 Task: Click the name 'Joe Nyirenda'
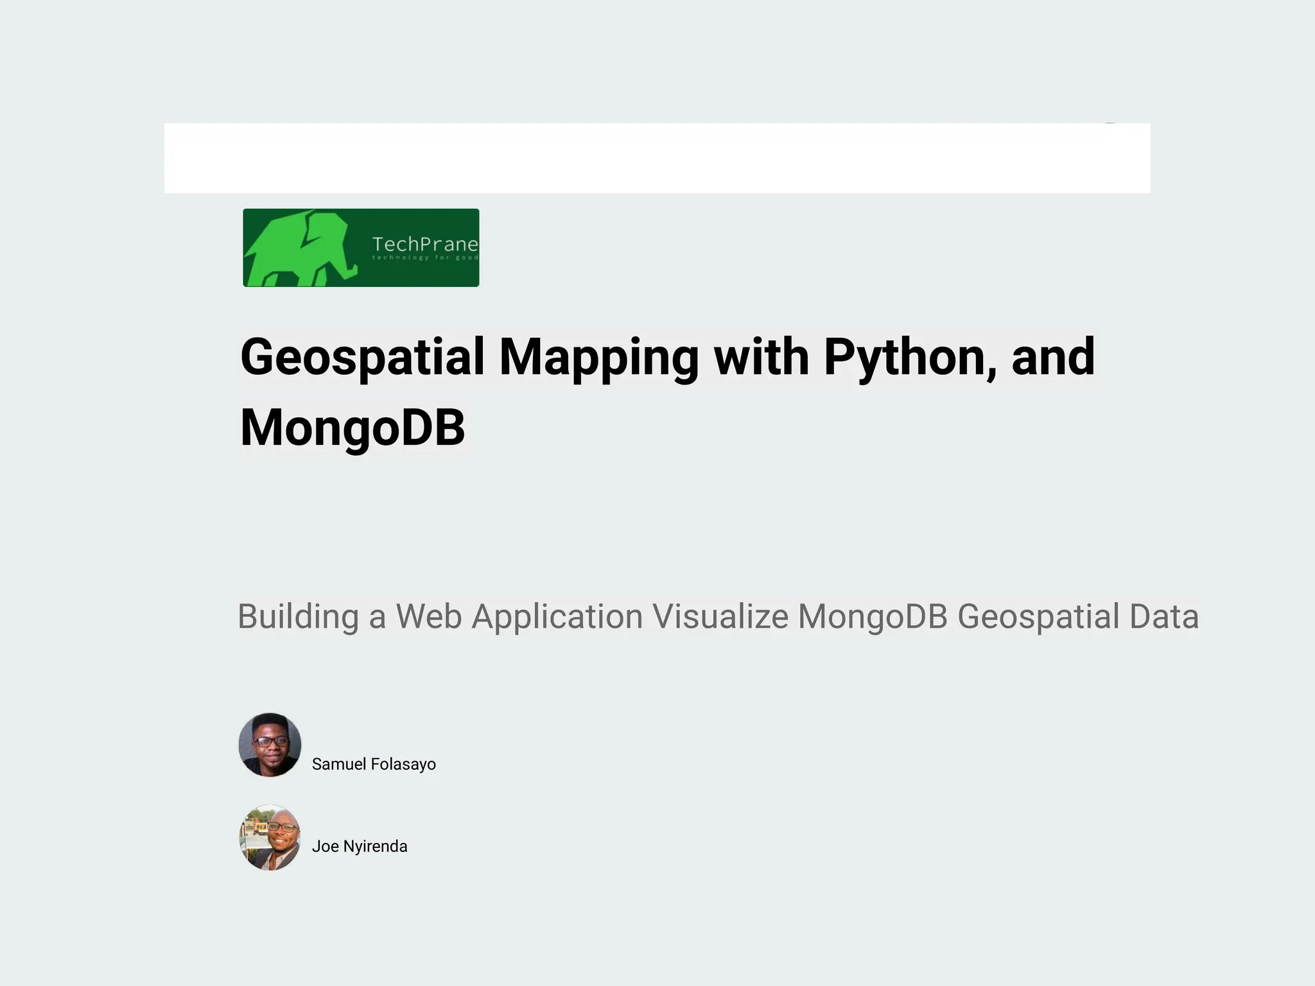360,846
